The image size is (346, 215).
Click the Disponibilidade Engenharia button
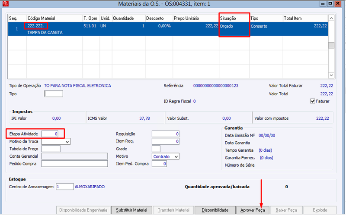click(83, 210)
